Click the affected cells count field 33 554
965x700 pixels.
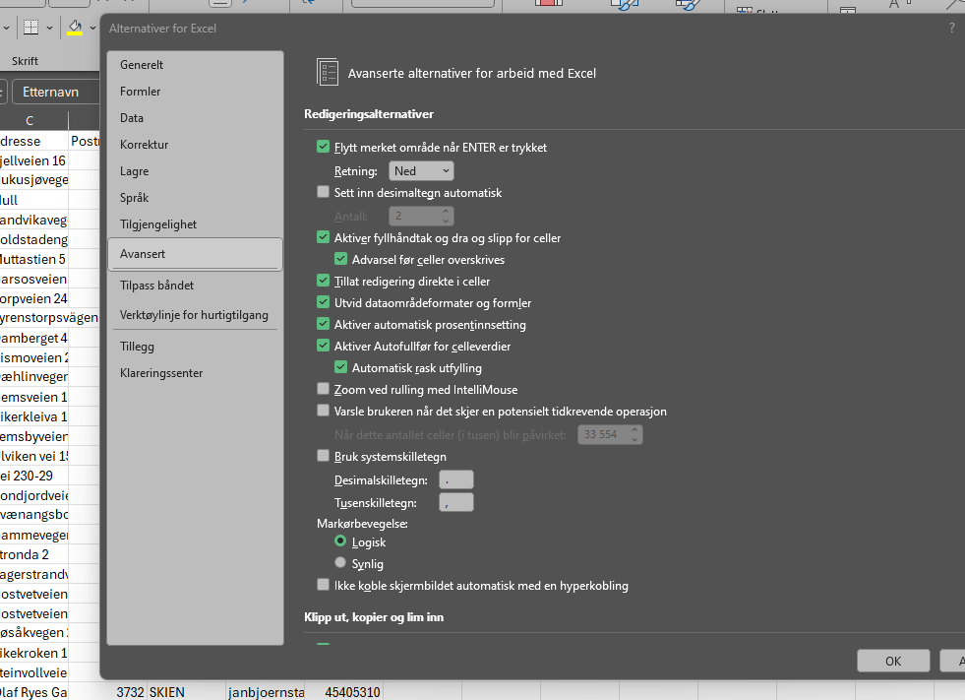click(x=603, y=434)
